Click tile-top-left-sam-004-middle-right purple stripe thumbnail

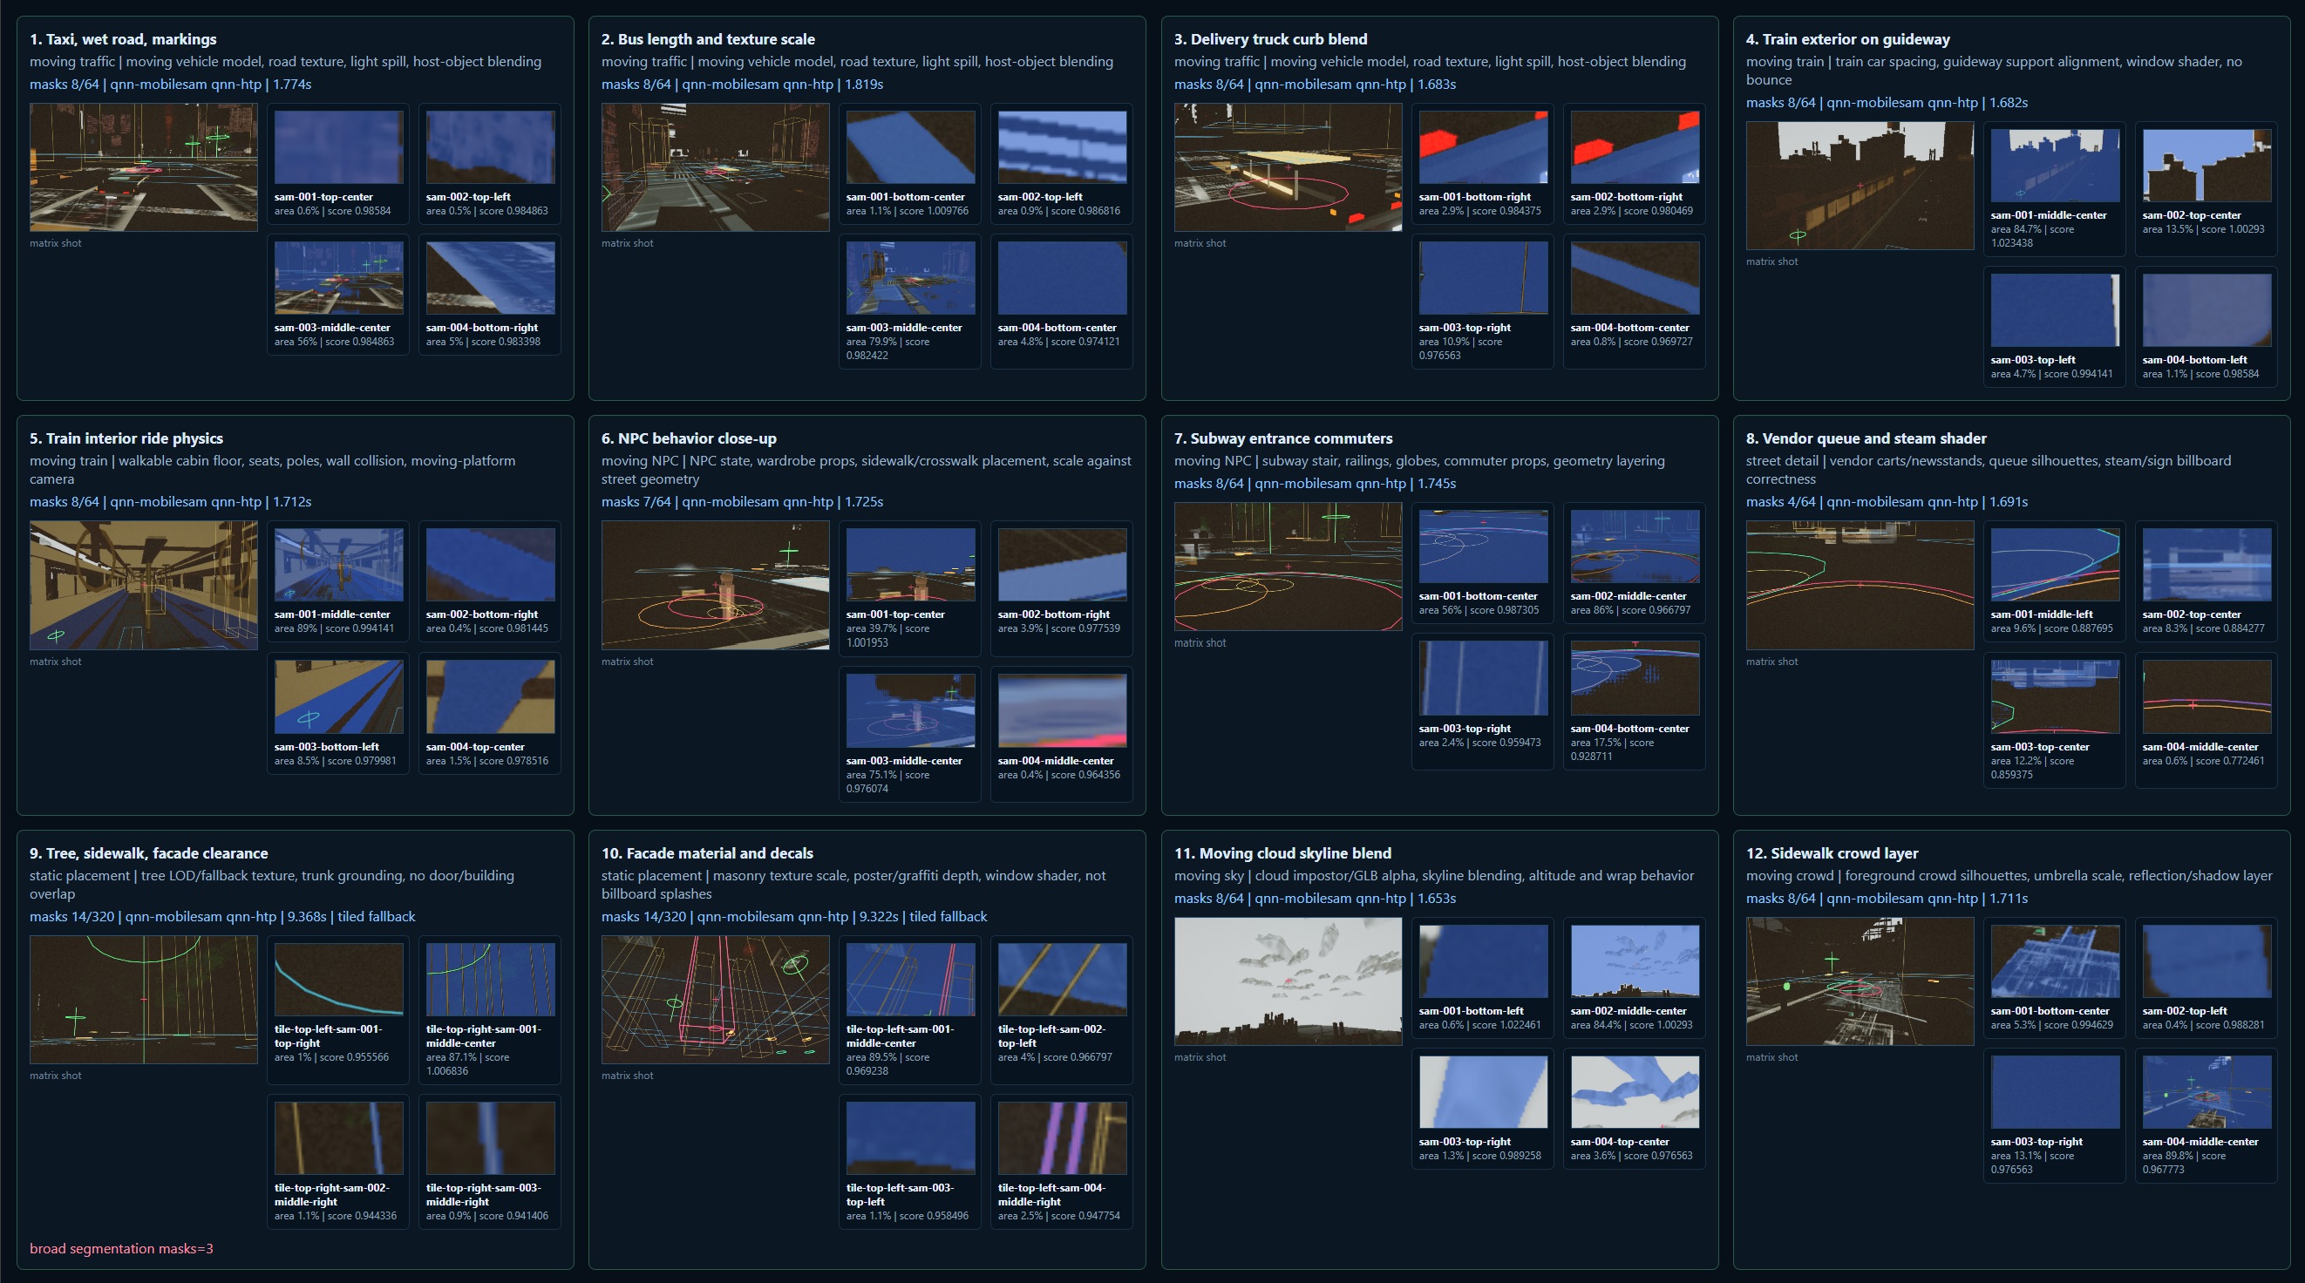pos(1062,1138)
